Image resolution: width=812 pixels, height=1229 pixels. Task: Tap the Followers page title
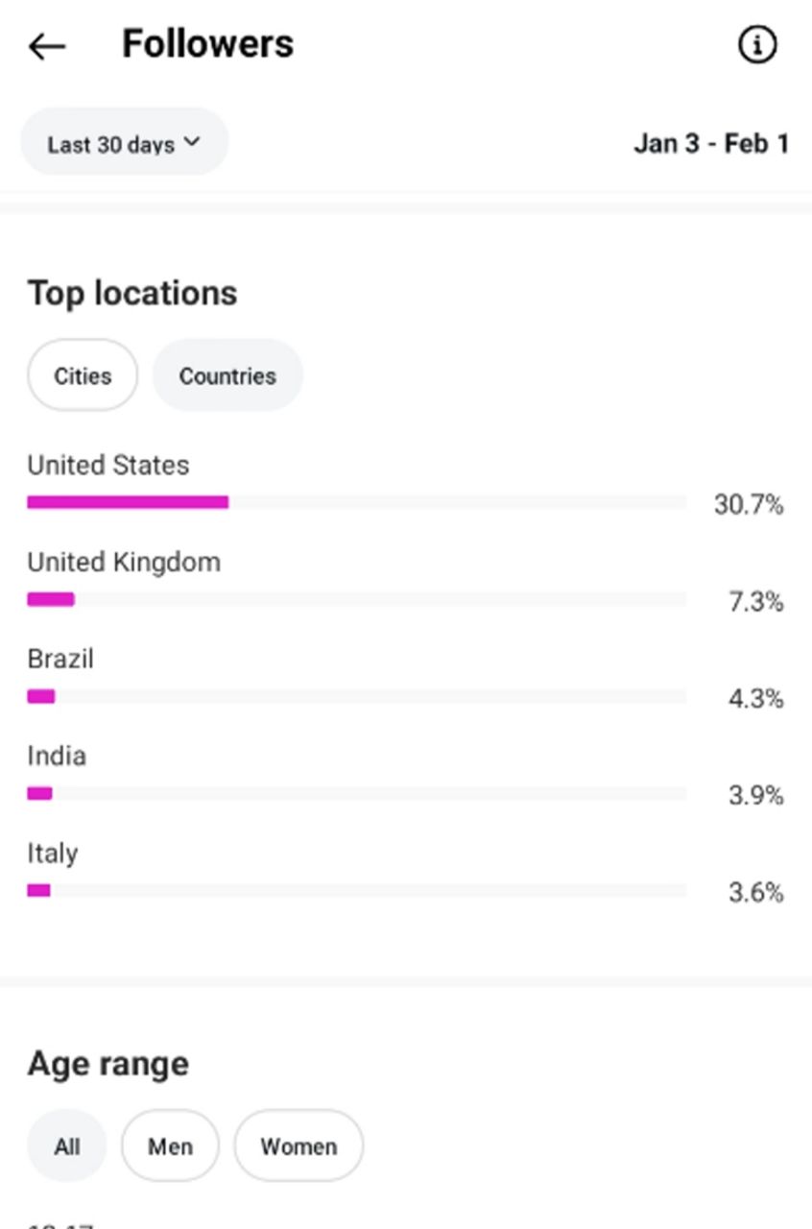click(207, 44)
